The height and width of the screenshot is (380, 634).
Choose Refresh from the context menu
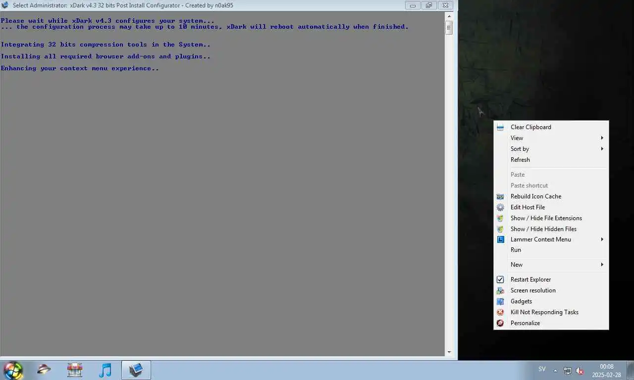pos(551,160)
